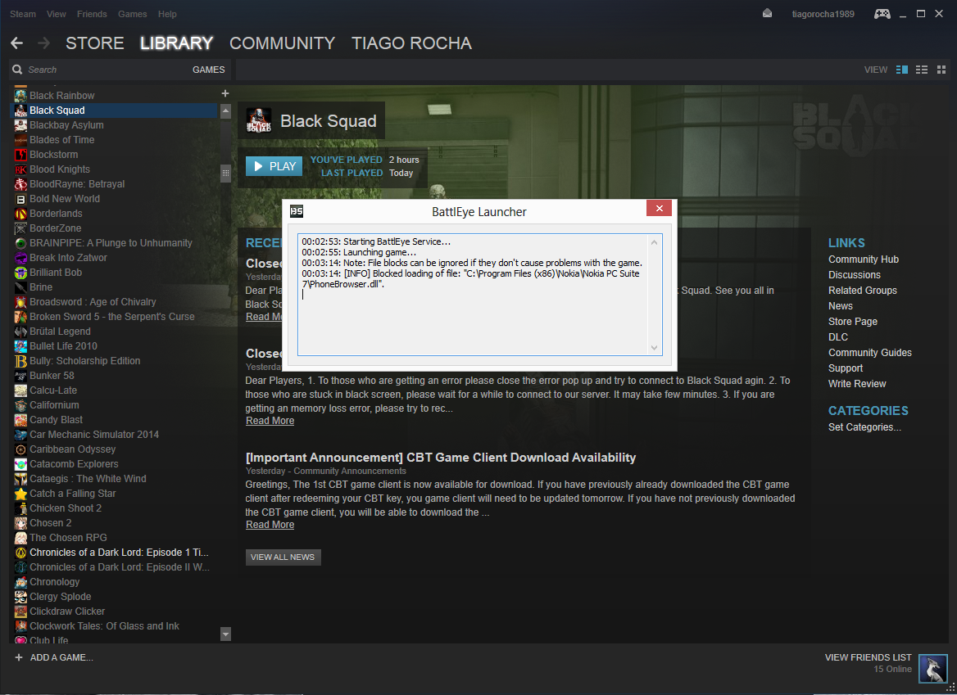Open the Help menu
957x695 pixels.
(167, 14)
